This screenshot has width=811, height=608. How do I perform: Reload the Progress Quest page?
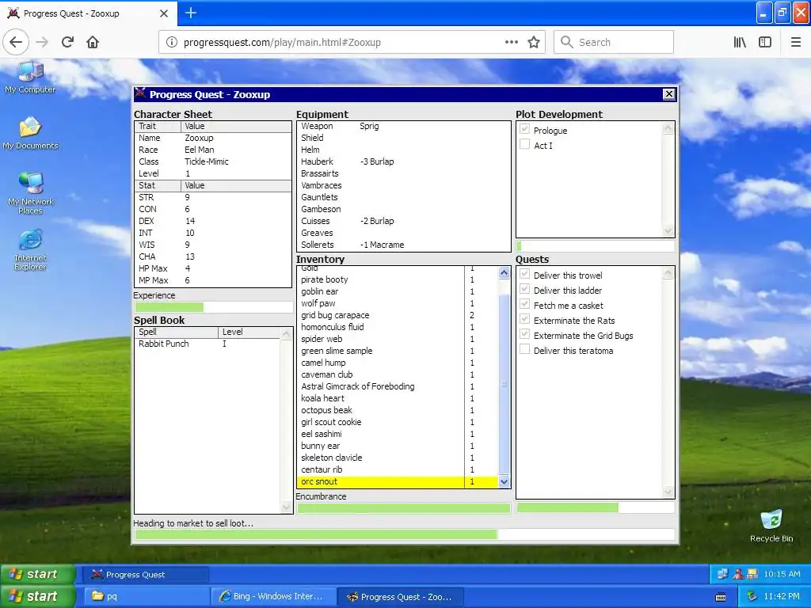click(x=68, y=42)
